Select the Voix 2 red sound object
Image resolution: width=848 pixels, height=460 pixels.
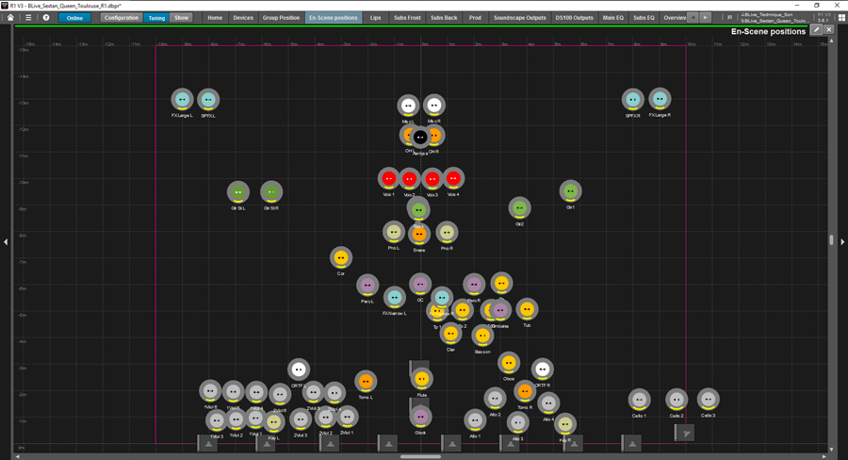tap(410, 179)
